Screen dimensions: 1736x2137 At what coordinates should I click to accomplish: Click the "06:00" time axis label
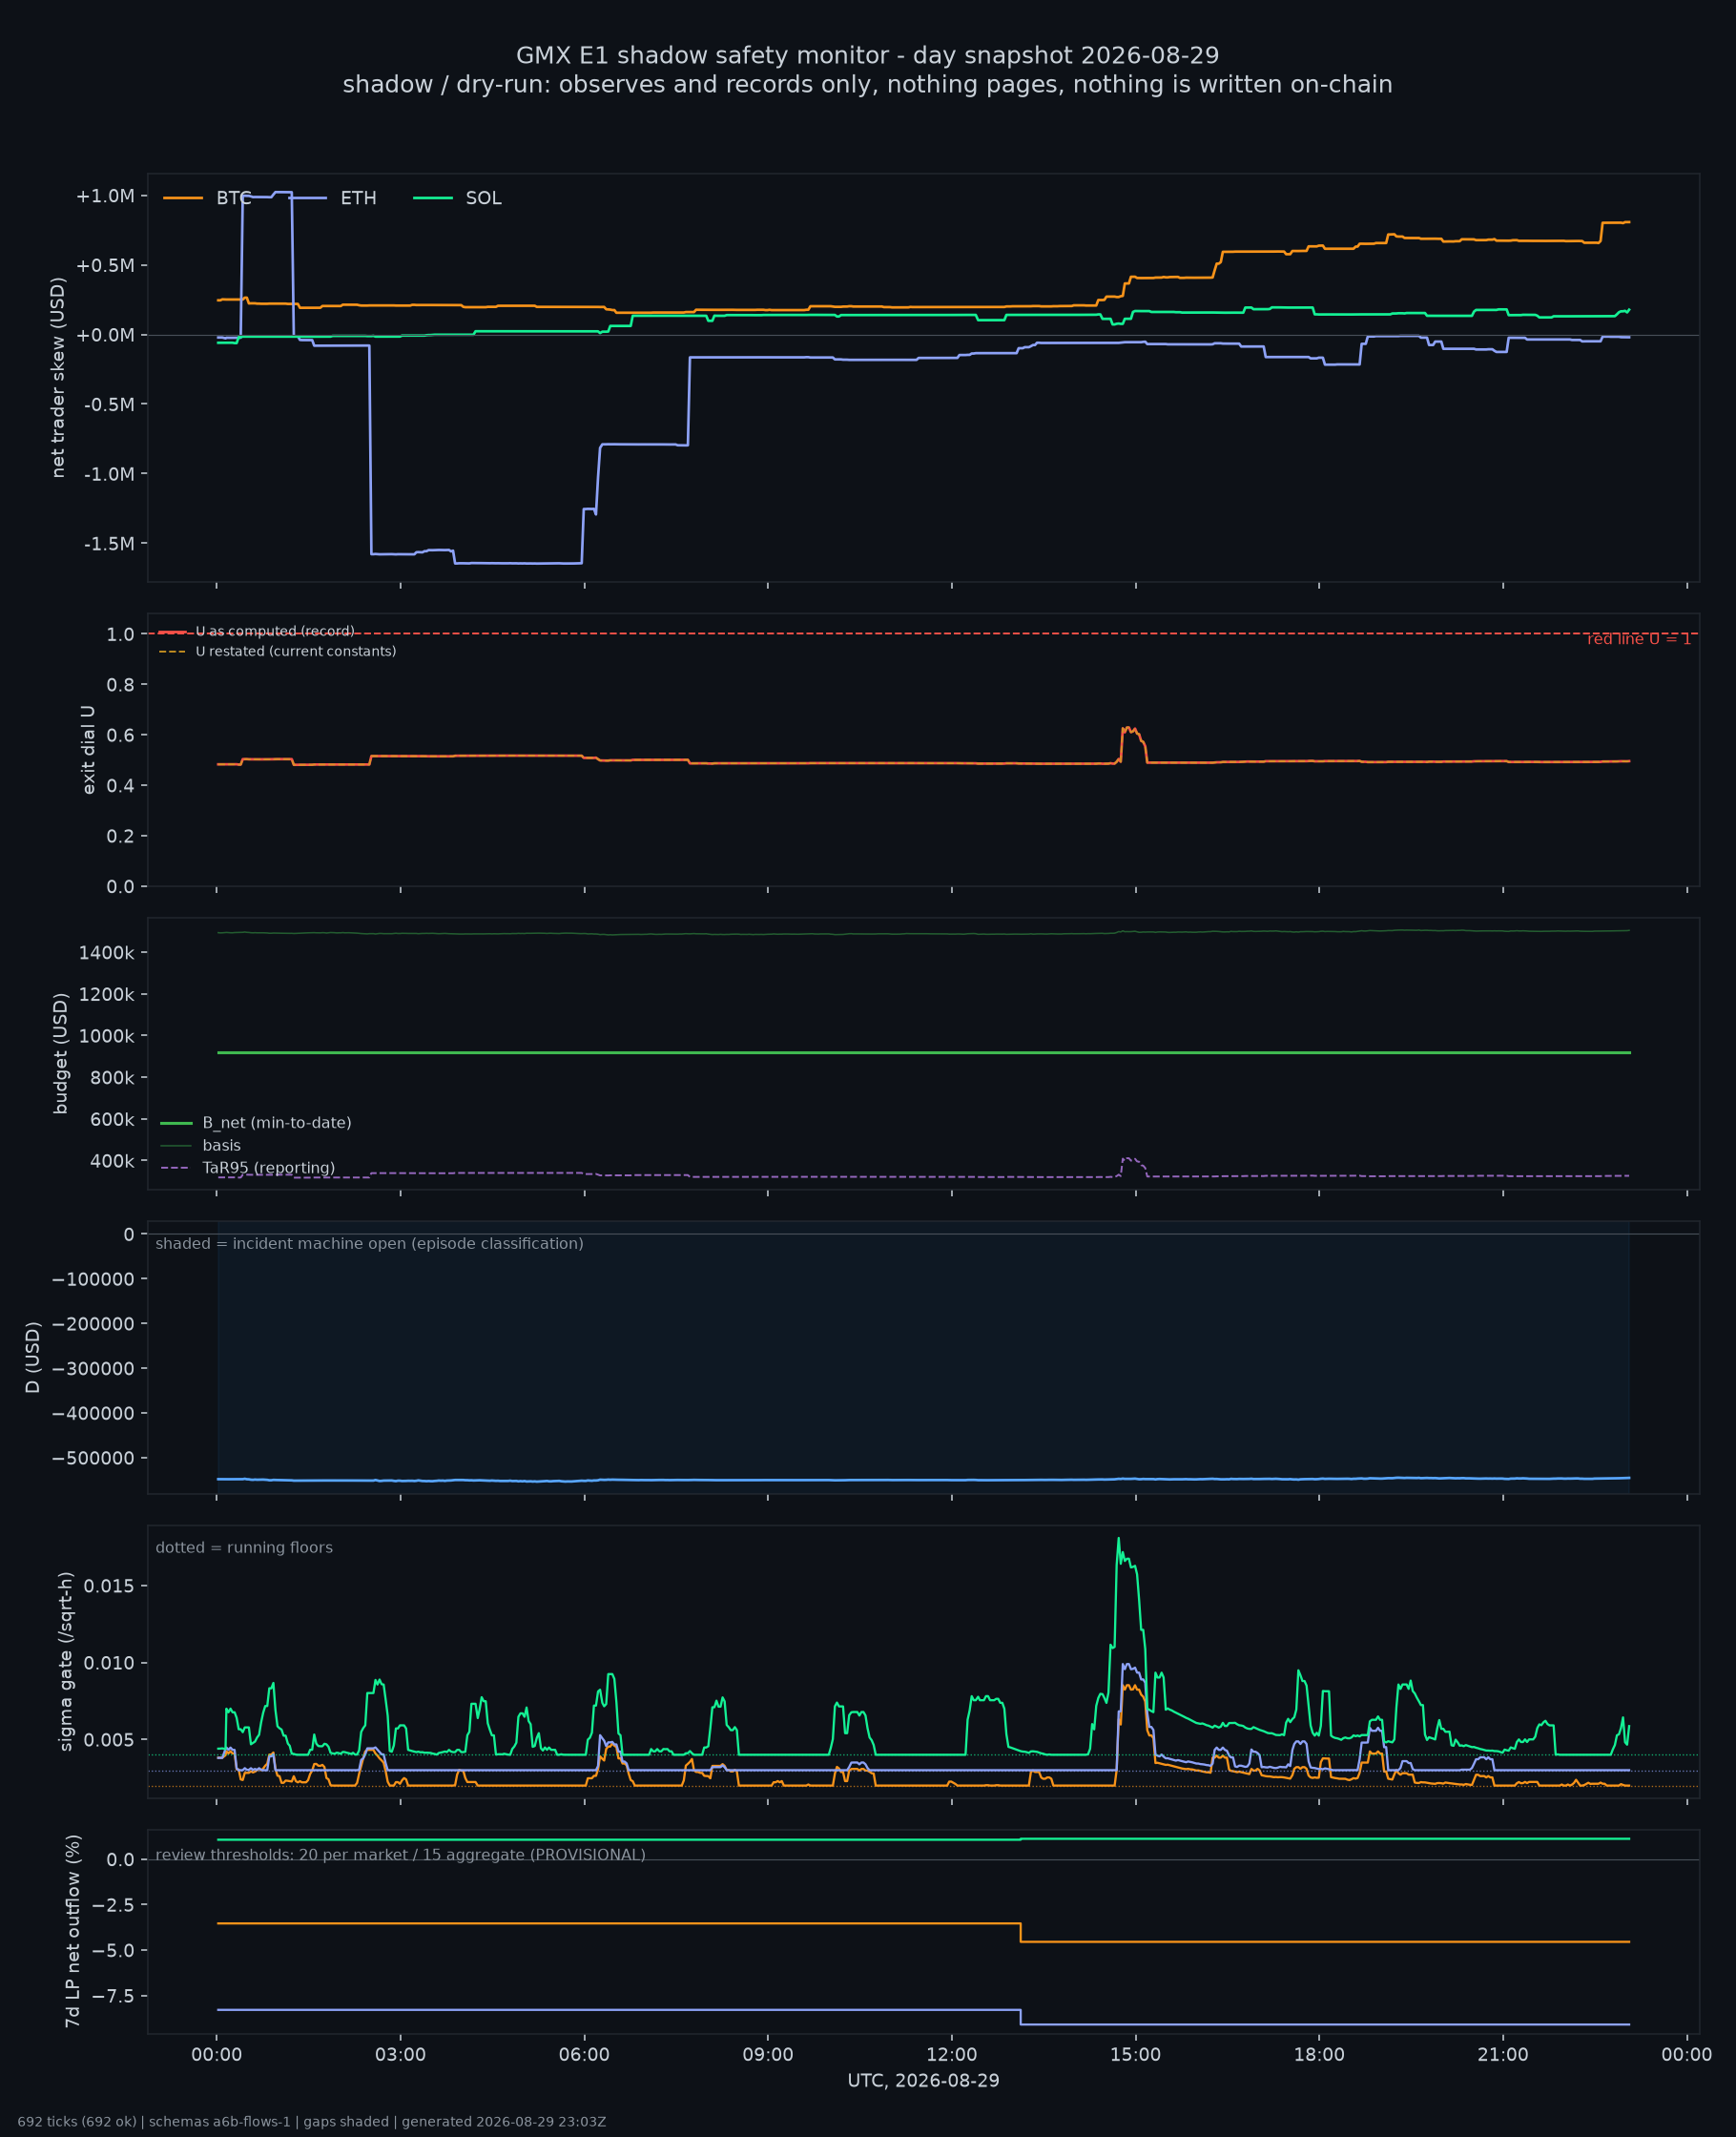[x=584, y=2055]
